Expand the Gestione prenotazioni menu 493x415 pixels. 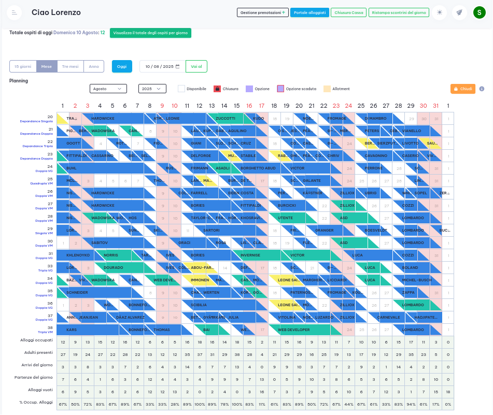pos(262,12)
